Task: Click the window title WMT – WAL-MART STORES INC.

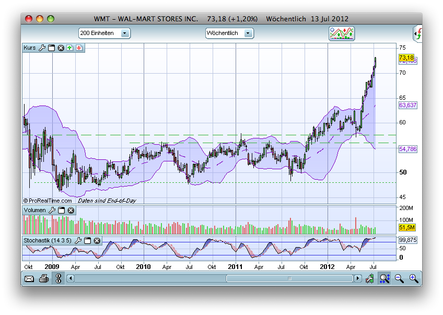Action: [x=146, y=19]
